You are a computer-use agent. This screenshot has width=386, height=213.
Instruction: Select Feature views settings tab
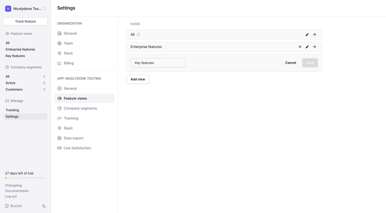(x=84, y=98)
